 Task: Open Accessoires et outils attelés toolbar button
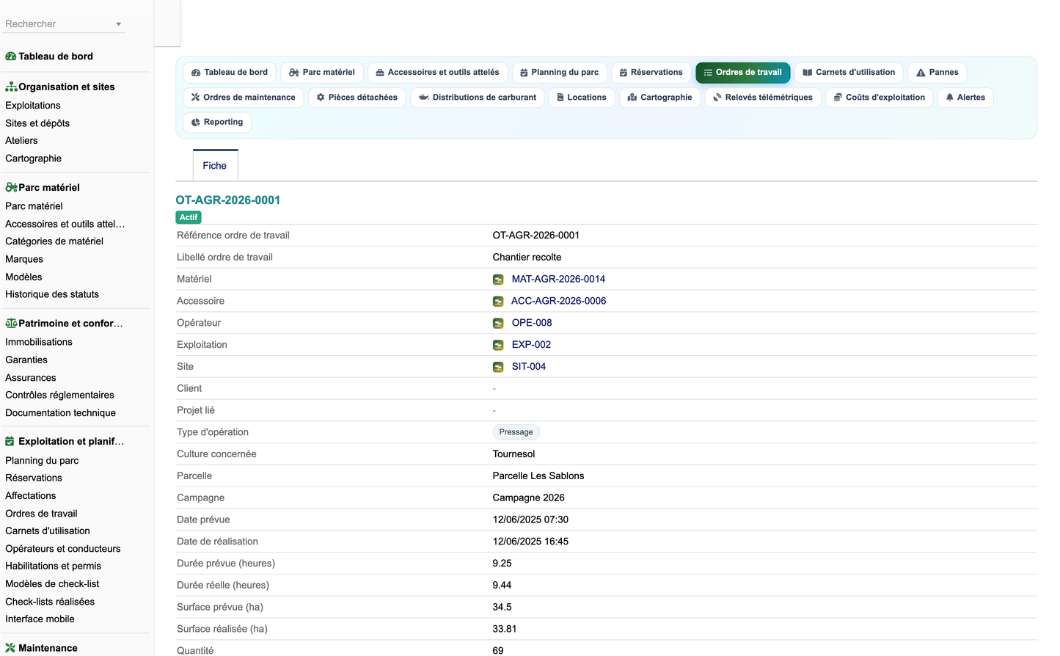pyautogui.click(x=438, y=73)
